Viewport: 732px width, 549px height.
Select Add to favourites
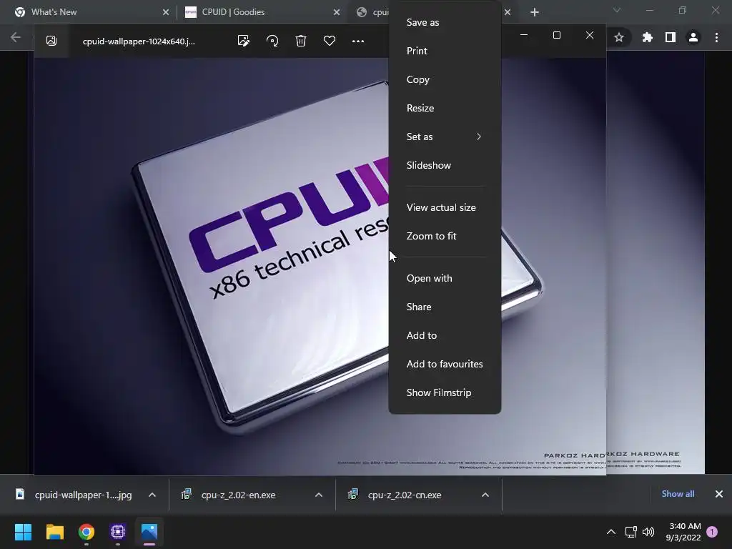coord(445,364)
